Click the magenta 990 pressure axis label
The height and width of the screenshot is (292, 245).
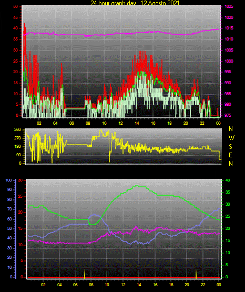tap(228, 83)
